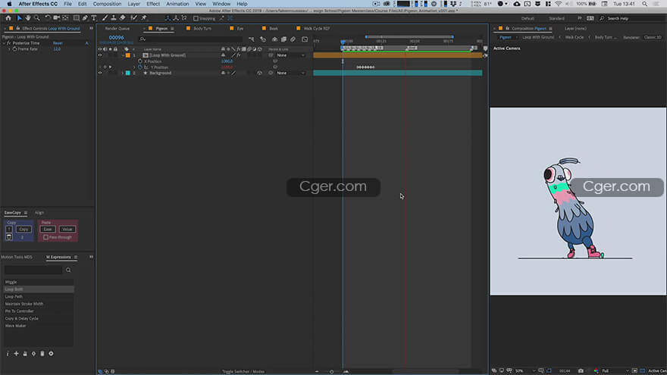Image resolution: width=667 pixels, height=375 pixels.
Task: Switch to the Body Turn timeline tab
Action: (x=202, y=29)
